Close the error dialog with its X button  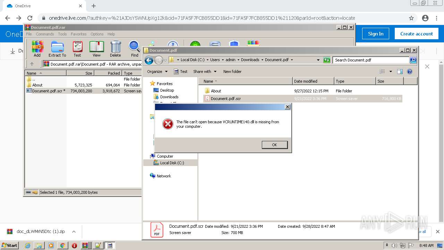click(287, 107)
